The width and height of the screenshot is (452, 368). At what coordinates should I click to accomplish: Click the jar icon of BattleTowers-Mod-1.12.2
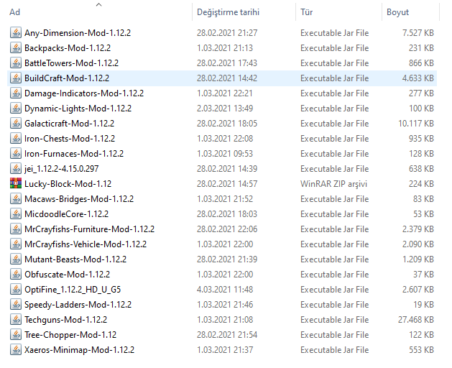pyautogui.click(x=16, y=63)
